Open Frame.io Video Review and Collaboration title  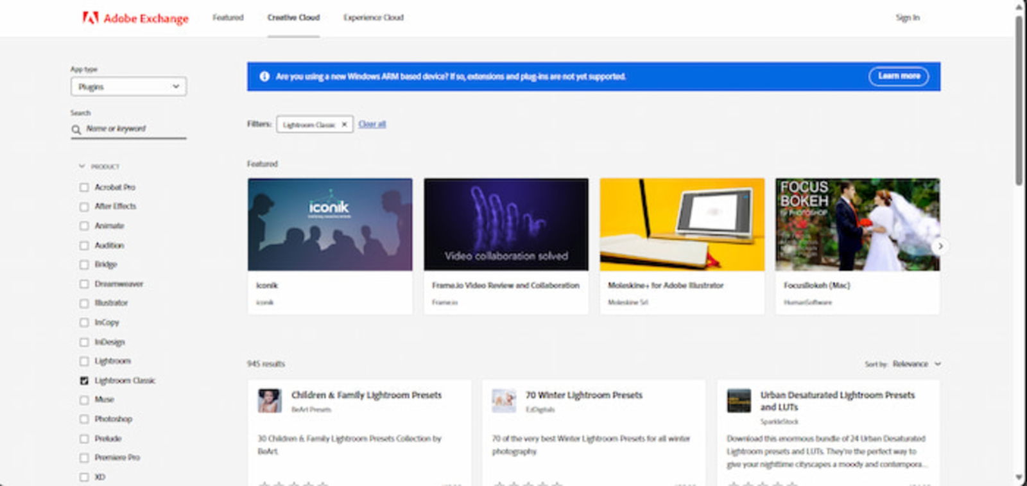tap(506, 285)
